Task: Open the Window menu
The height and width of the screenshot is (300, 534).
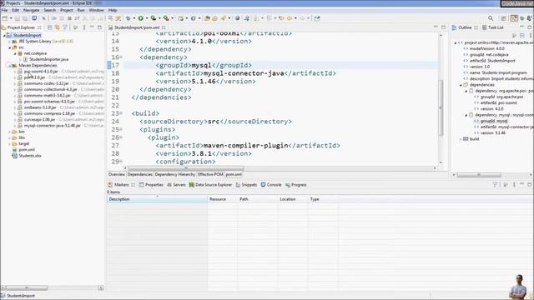Action: tap(97, 10)
